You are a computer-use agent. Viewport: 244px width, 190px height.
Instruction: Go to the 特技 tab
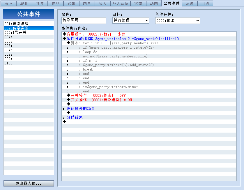point(40,3)
